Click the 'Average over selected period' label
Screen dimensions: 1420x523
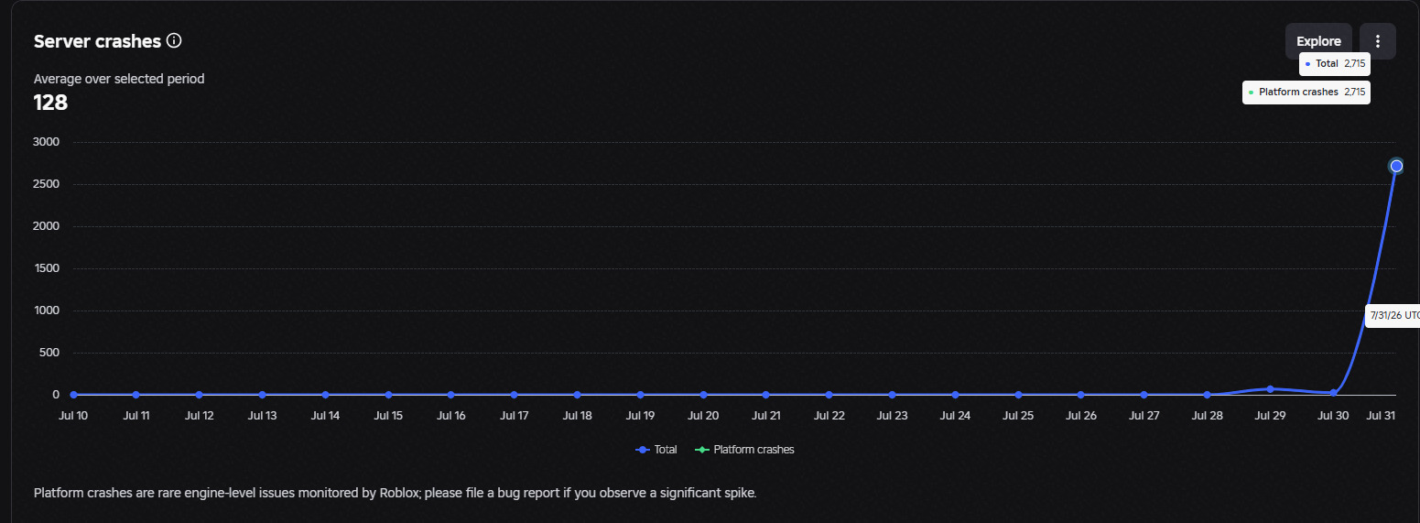pyautogui.click(x=119, y=79)
